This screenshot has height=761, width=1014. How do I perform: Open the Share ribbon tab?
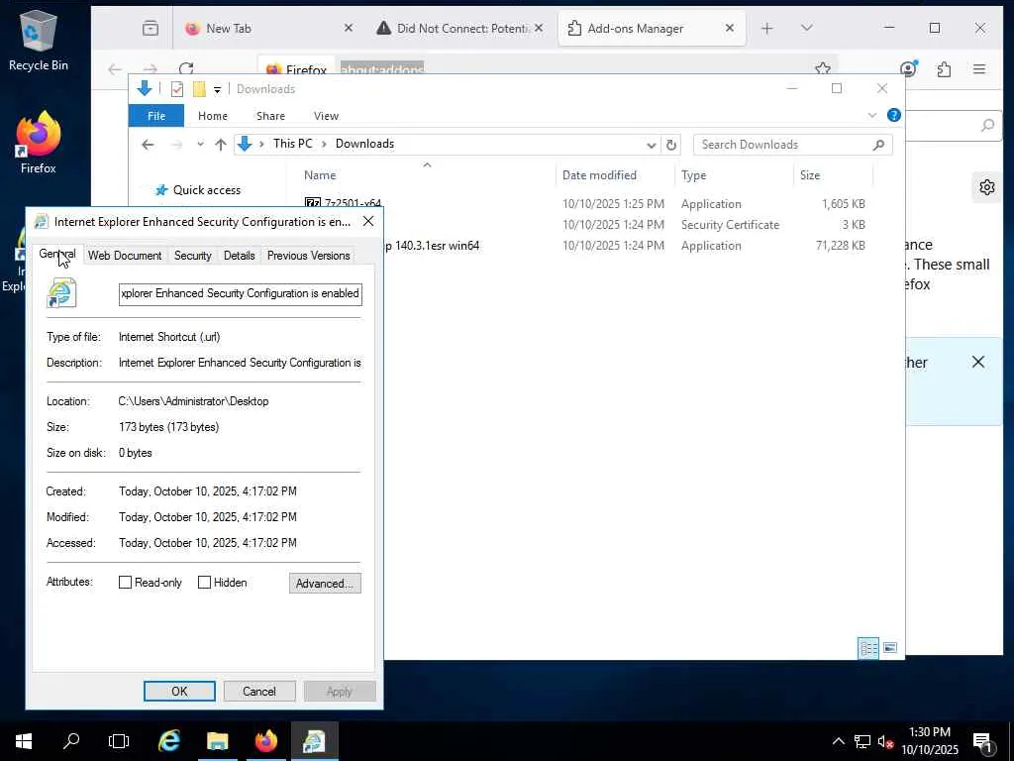(270, 116)
